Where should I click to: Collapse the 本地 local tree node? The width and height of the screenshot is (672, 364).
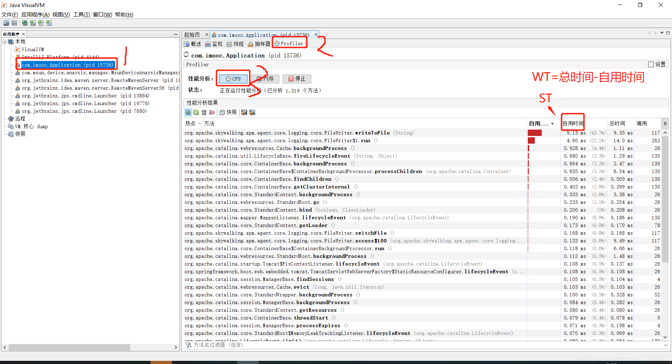(5, 42)
